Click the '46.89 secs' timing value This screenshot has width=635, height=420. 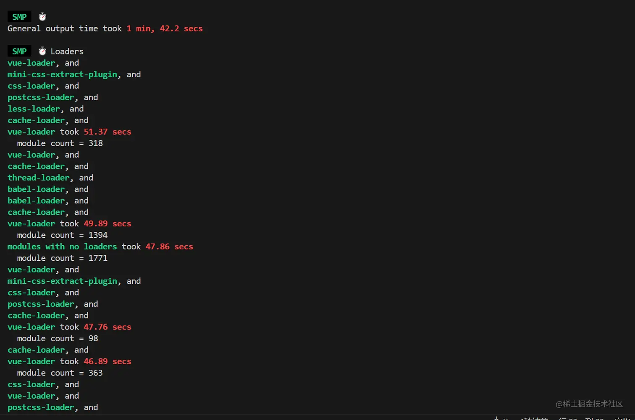[x=108, y=361]
